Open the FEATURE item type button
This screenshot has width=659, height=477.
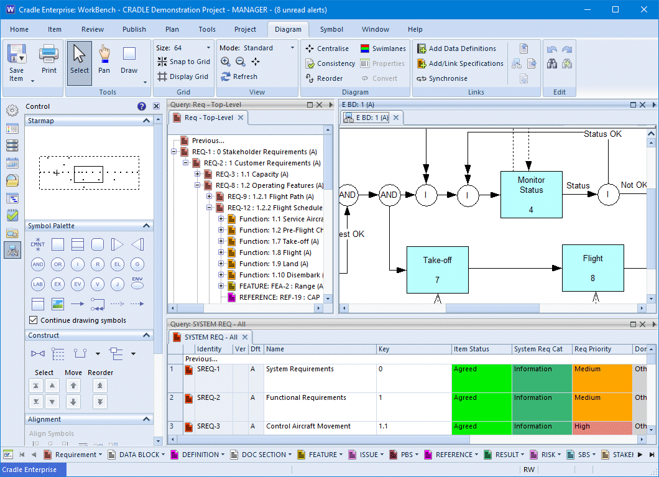pos(320,455)
